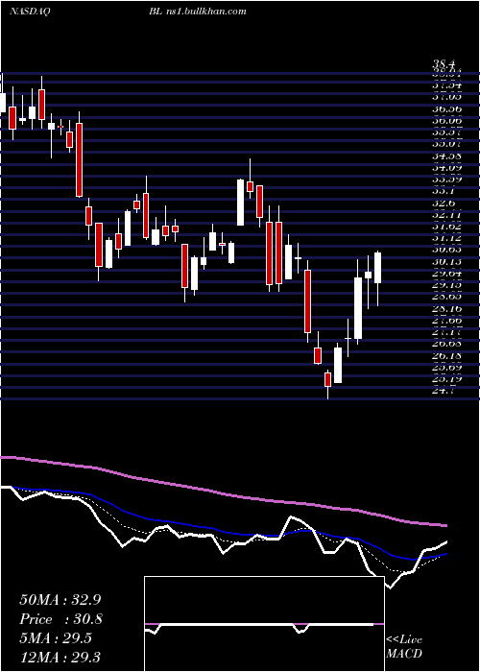480x672 pixels.
Task: Click the Price : 30.8 reading
Action: tap(61, 619)
